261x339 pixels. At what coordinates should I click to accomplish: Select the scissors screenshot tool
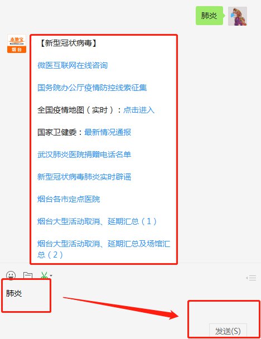pos(44,275)
